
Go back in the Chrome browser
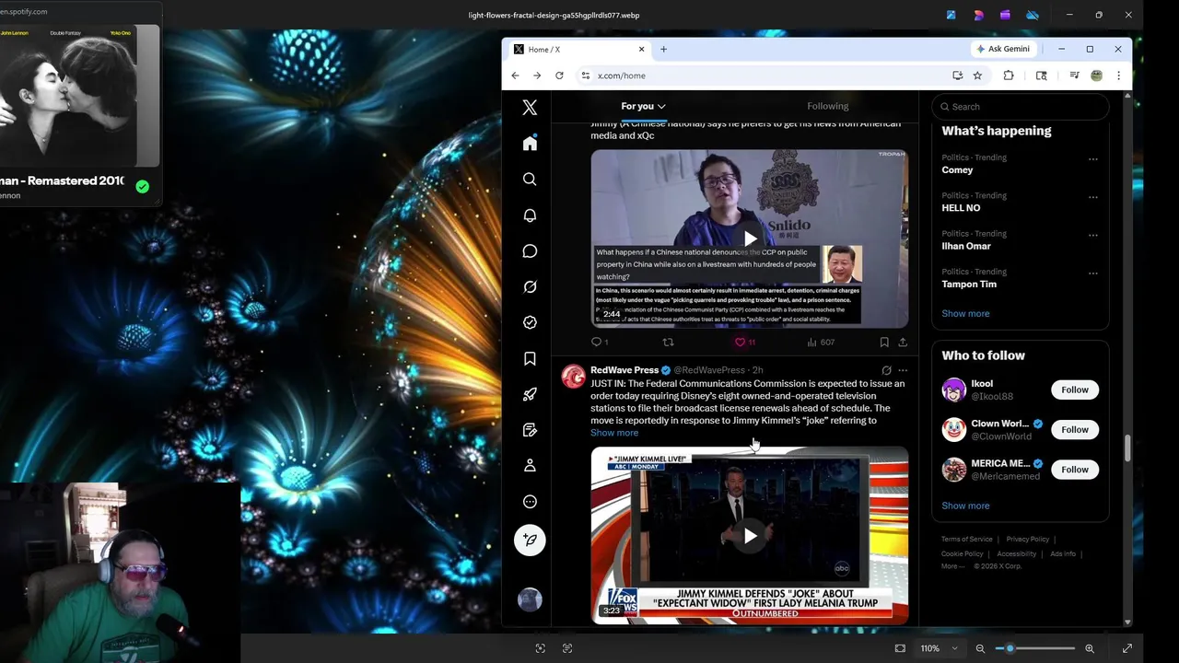[515, 76]
